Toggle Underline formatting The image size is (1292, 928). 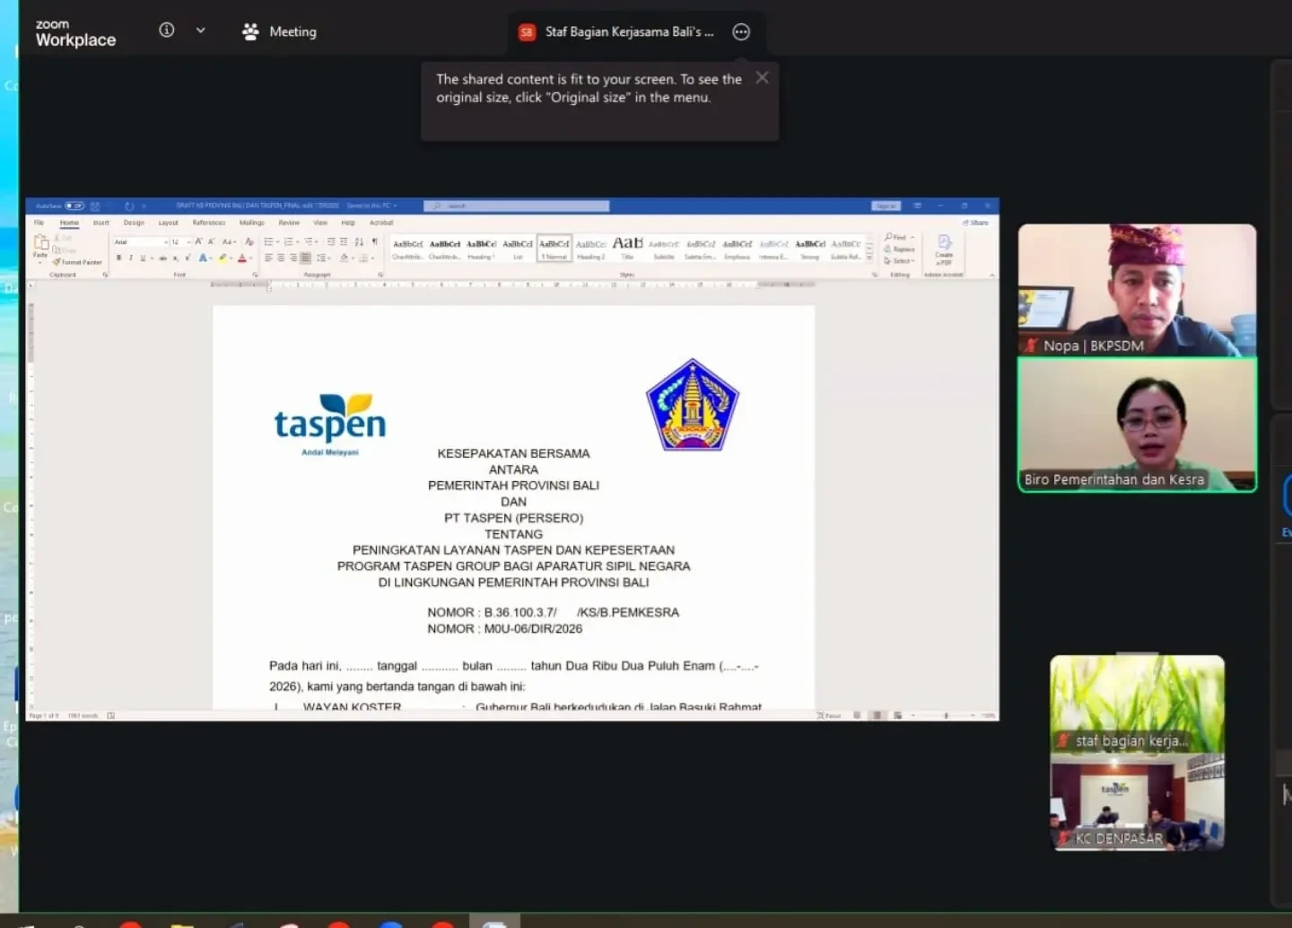(x=143, y=258)
